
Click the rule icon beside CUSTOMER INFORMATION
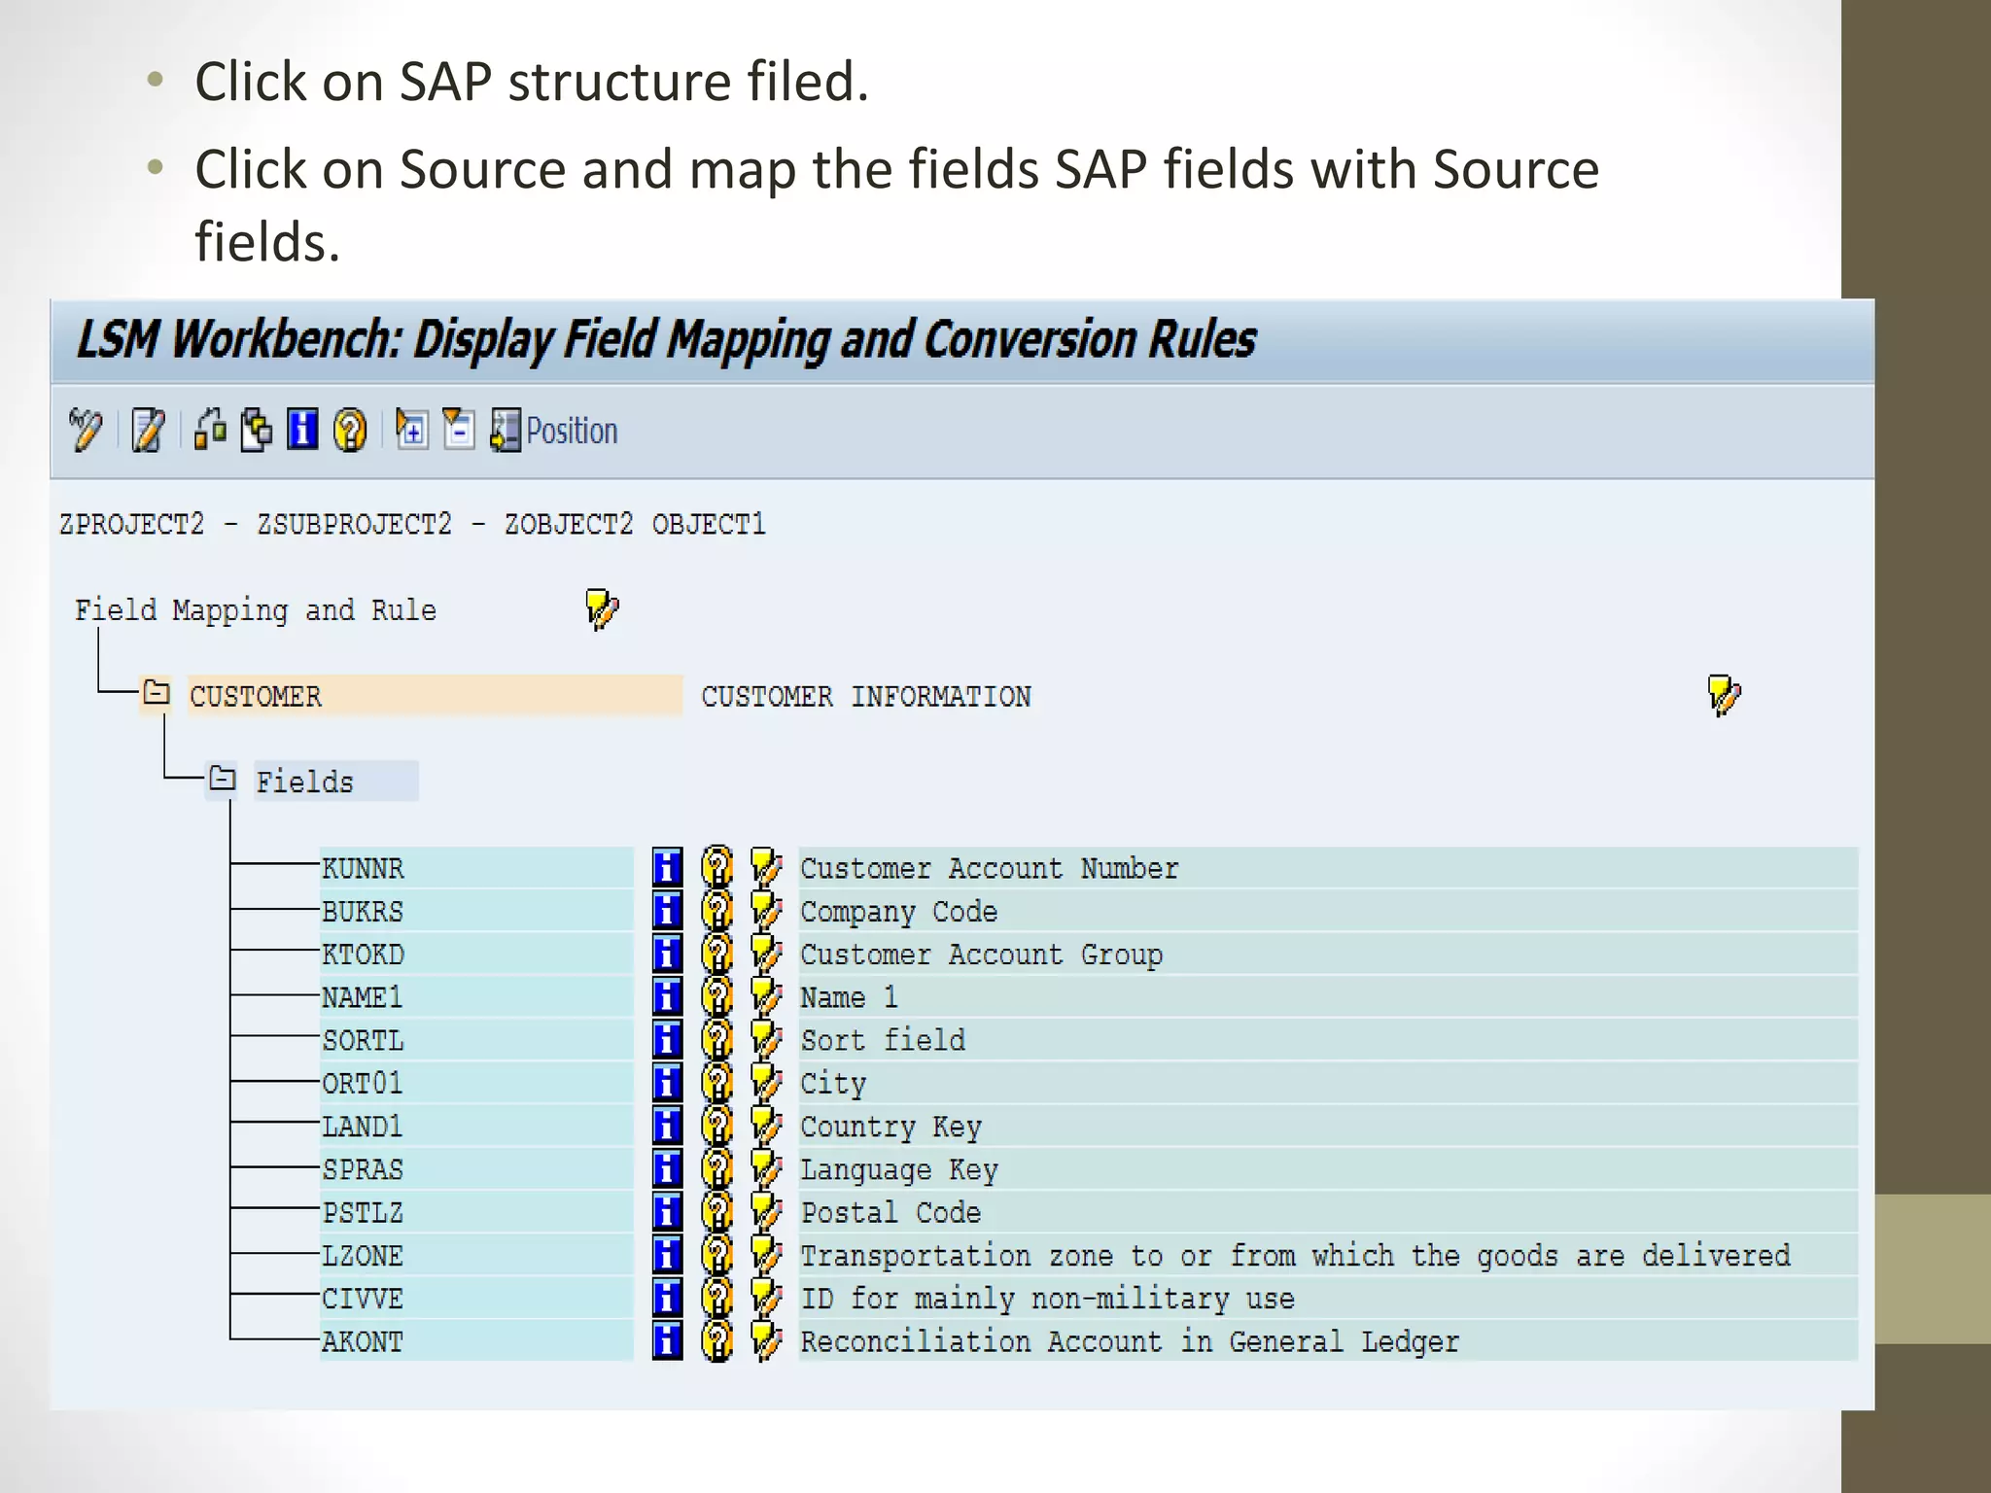coord(1724,695)
